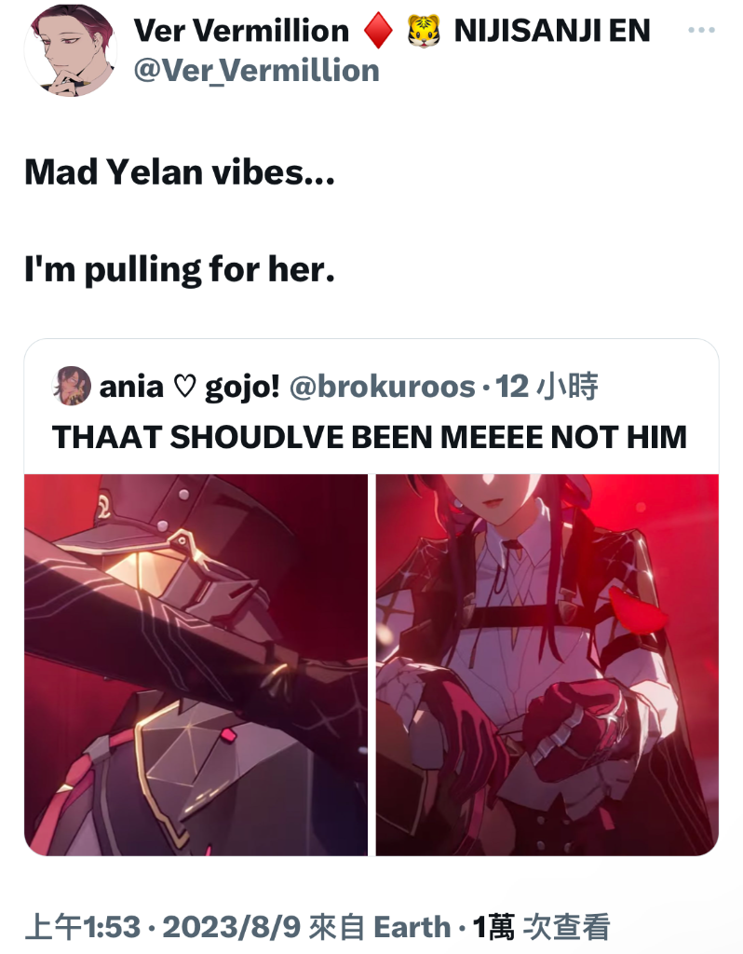Open the left quoted image with hat
Viewport: 743px width, 954px height.
[196, 665]
